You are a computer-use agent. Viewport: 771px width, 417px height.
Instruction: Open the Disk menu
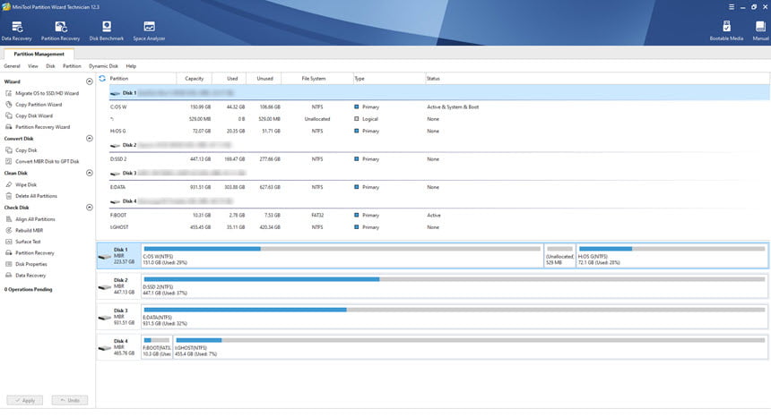[50, 66]
